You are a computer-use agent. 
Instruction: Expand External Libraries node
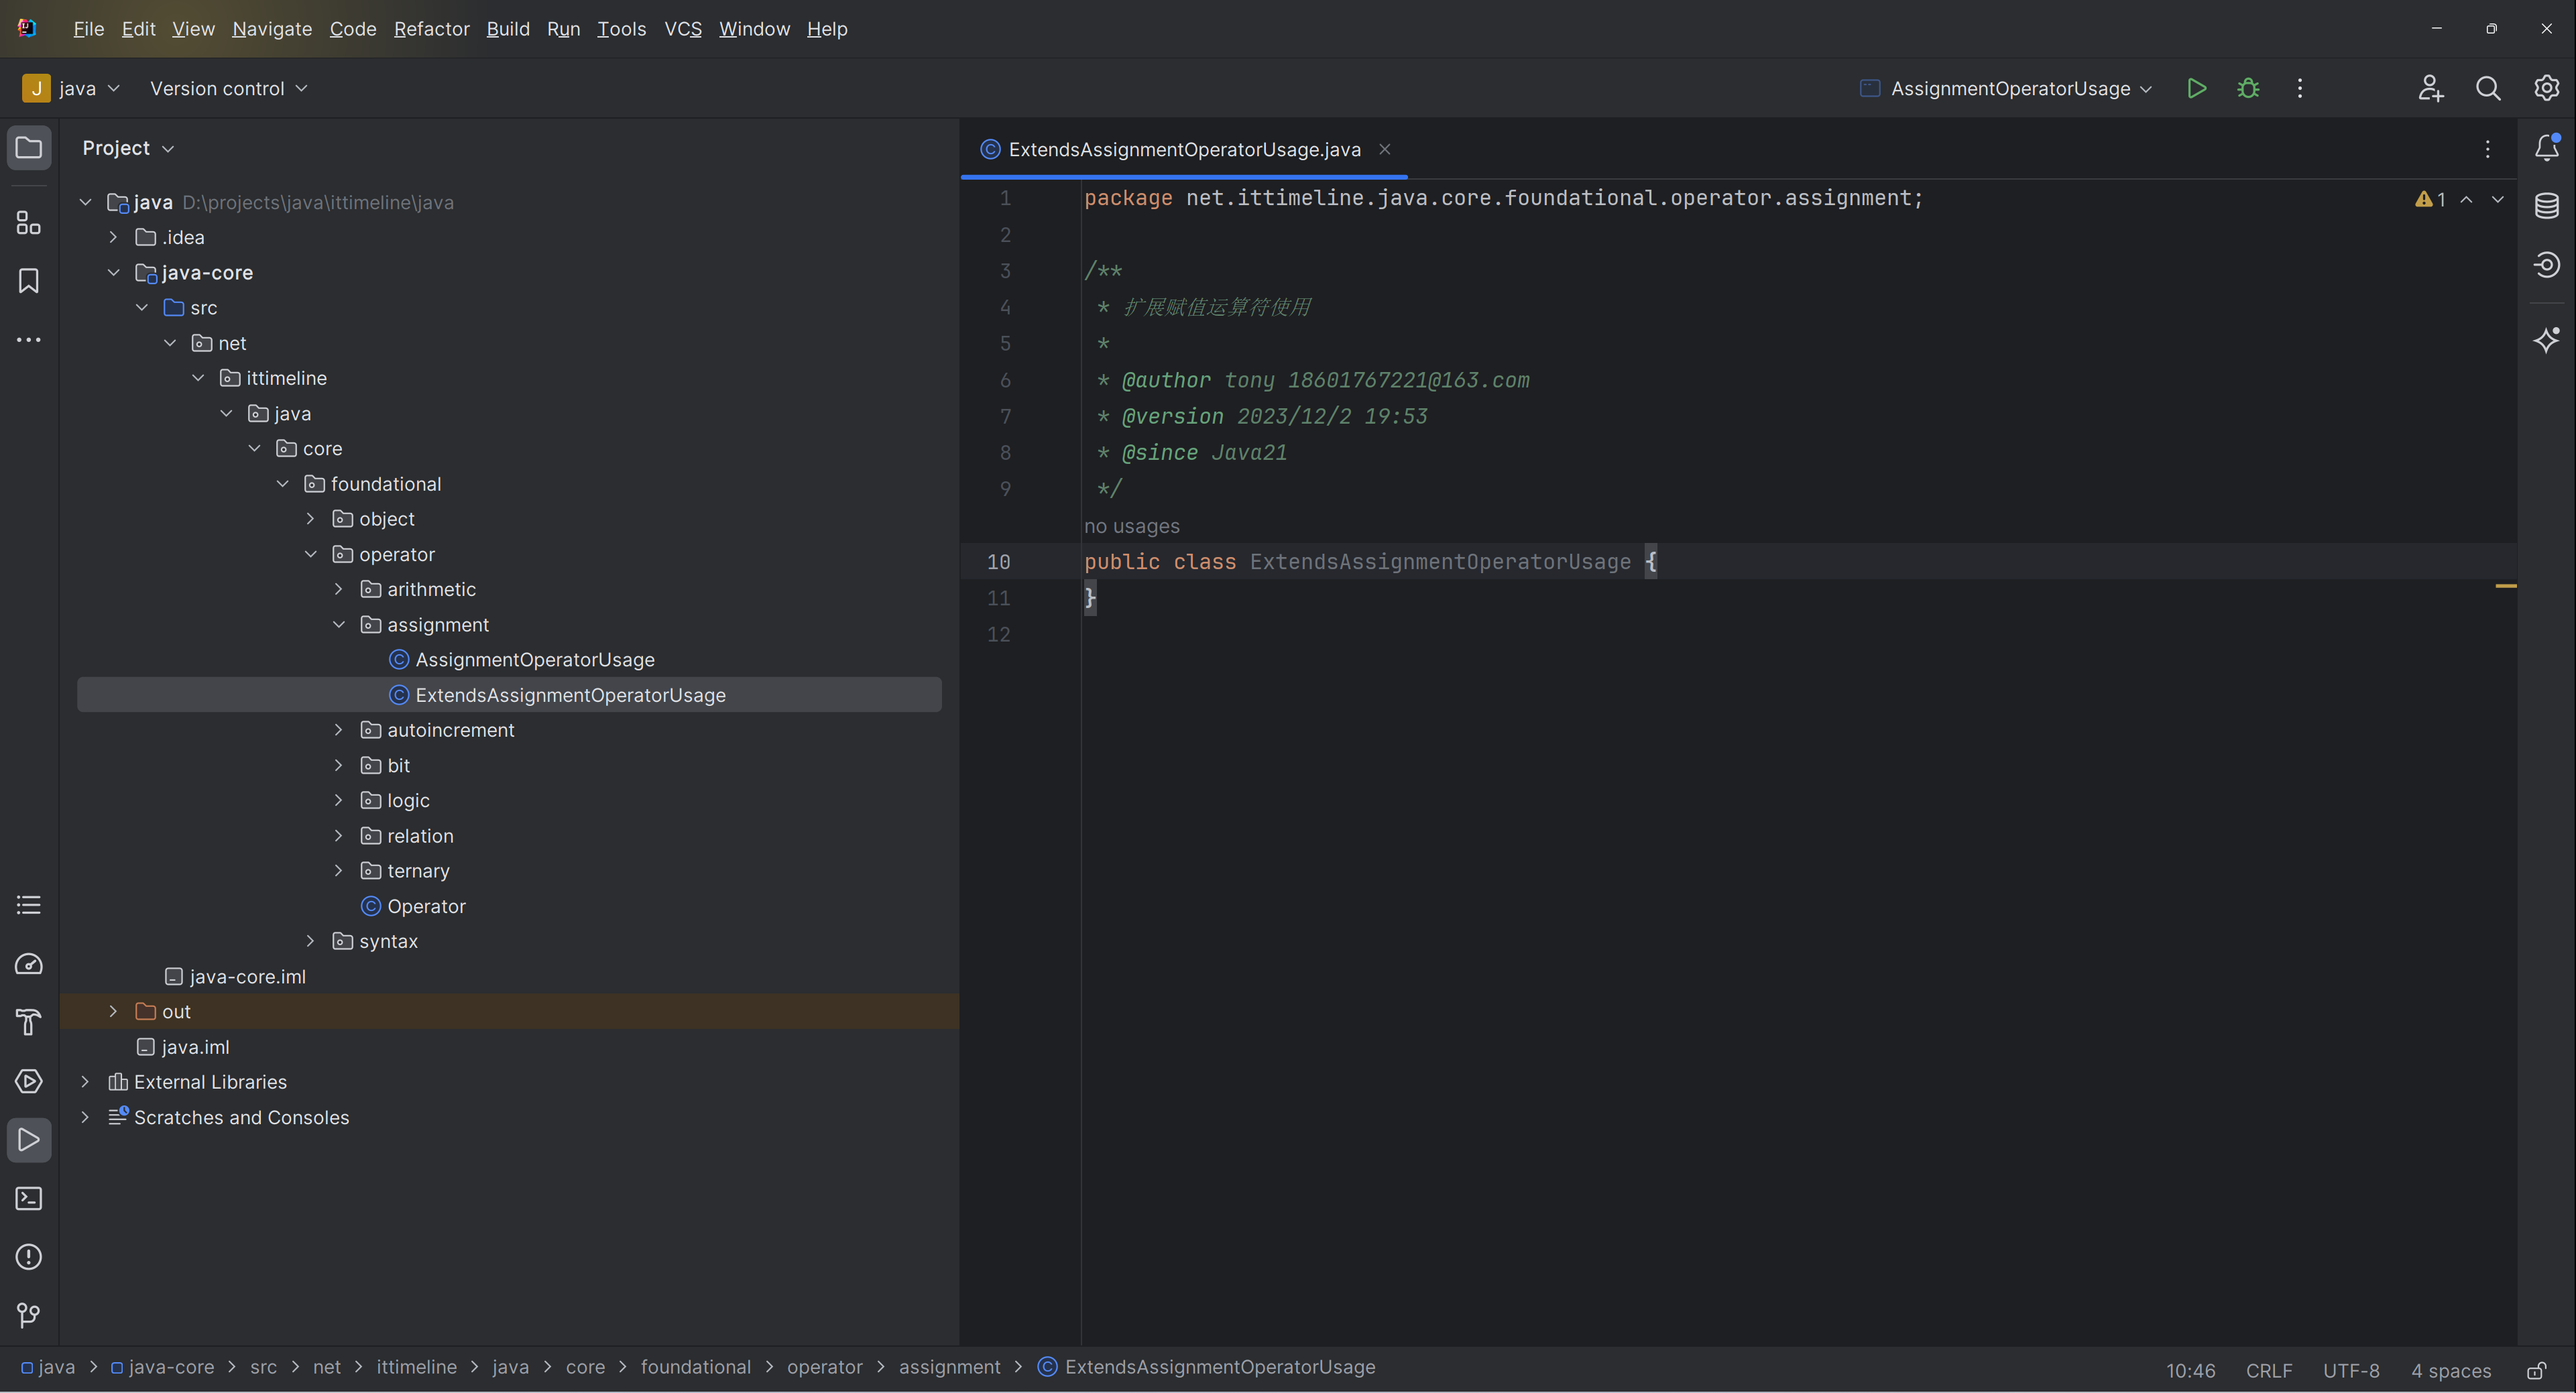(x=86, y=1082)
